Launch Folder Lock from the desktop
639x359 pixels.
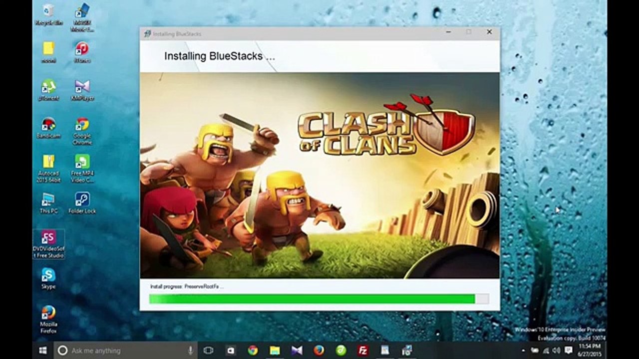point(82,203)
